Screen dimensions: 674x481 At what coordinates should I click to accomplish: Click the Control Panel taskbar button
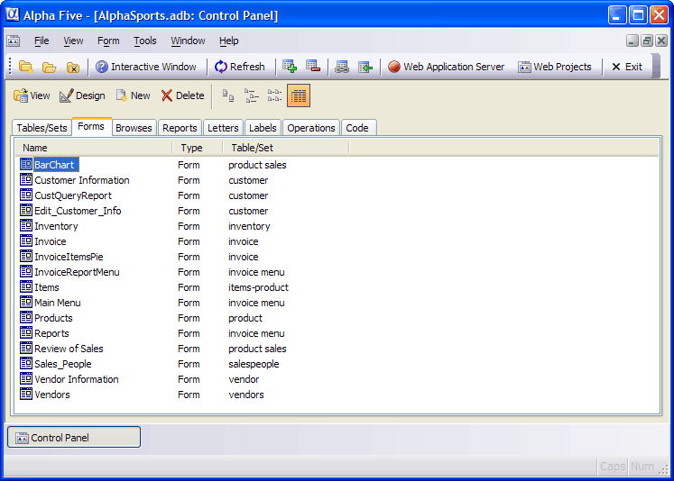click(74, 437)
